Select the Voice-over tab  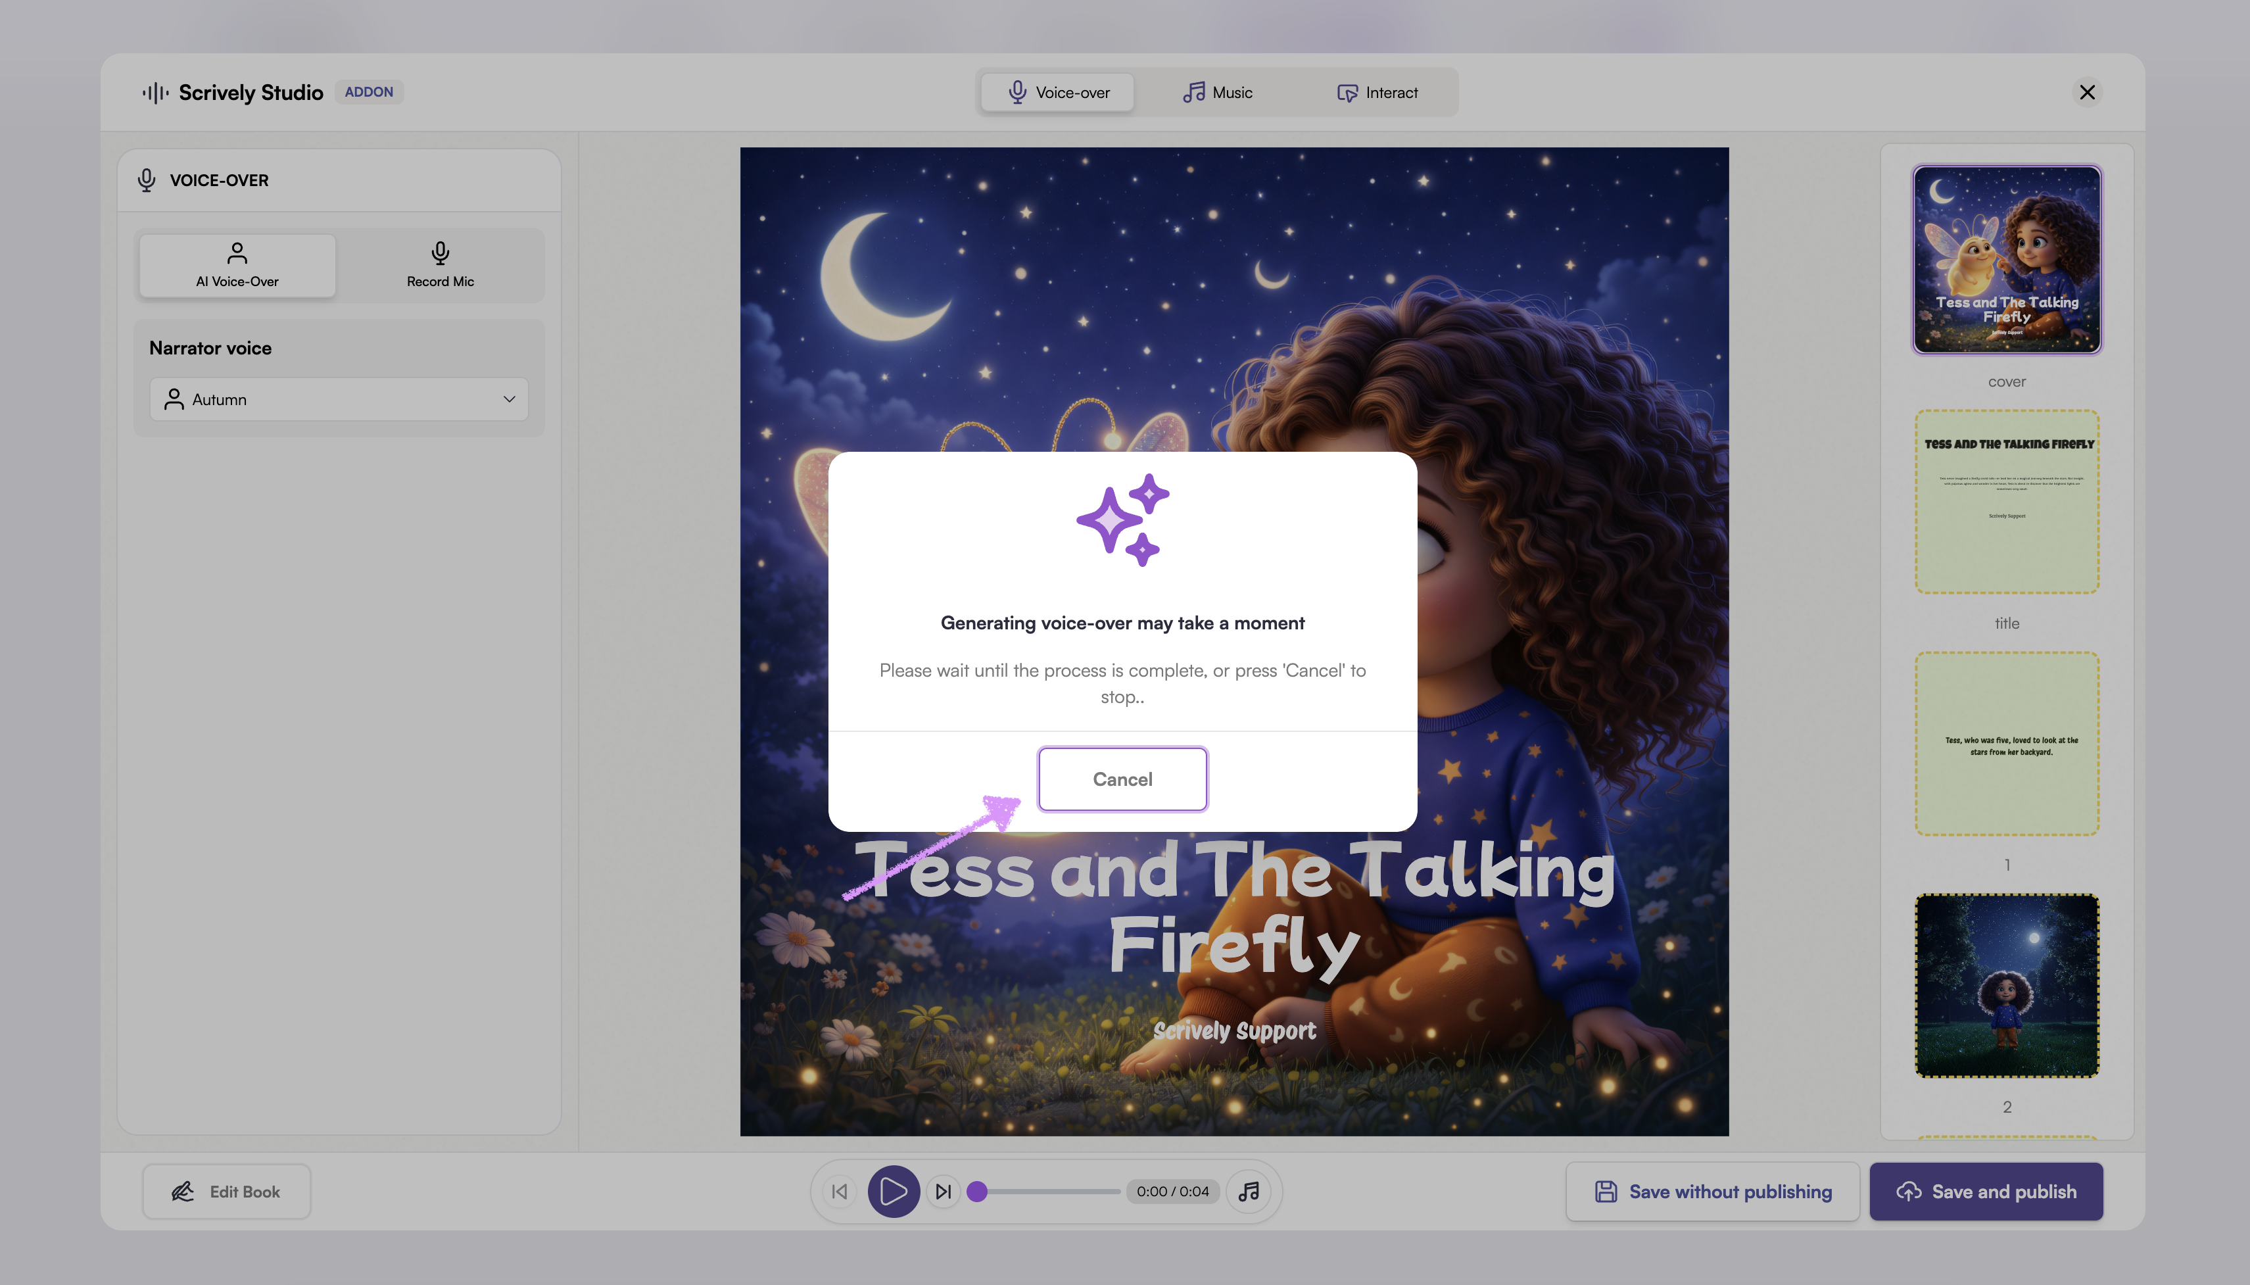pos(1058,93)
